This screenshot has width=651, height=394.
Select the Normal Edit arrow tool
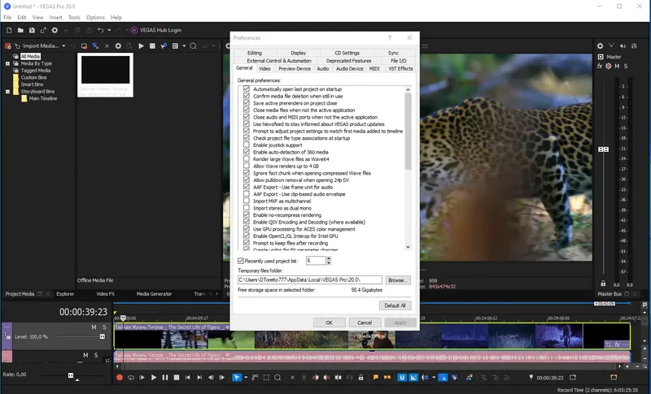click(x=236, y=378)
